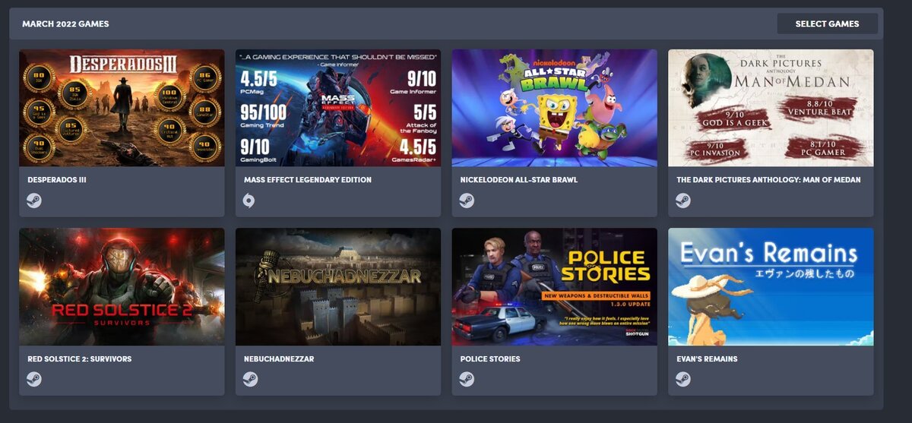Select the Police Stories cover image

555,287
